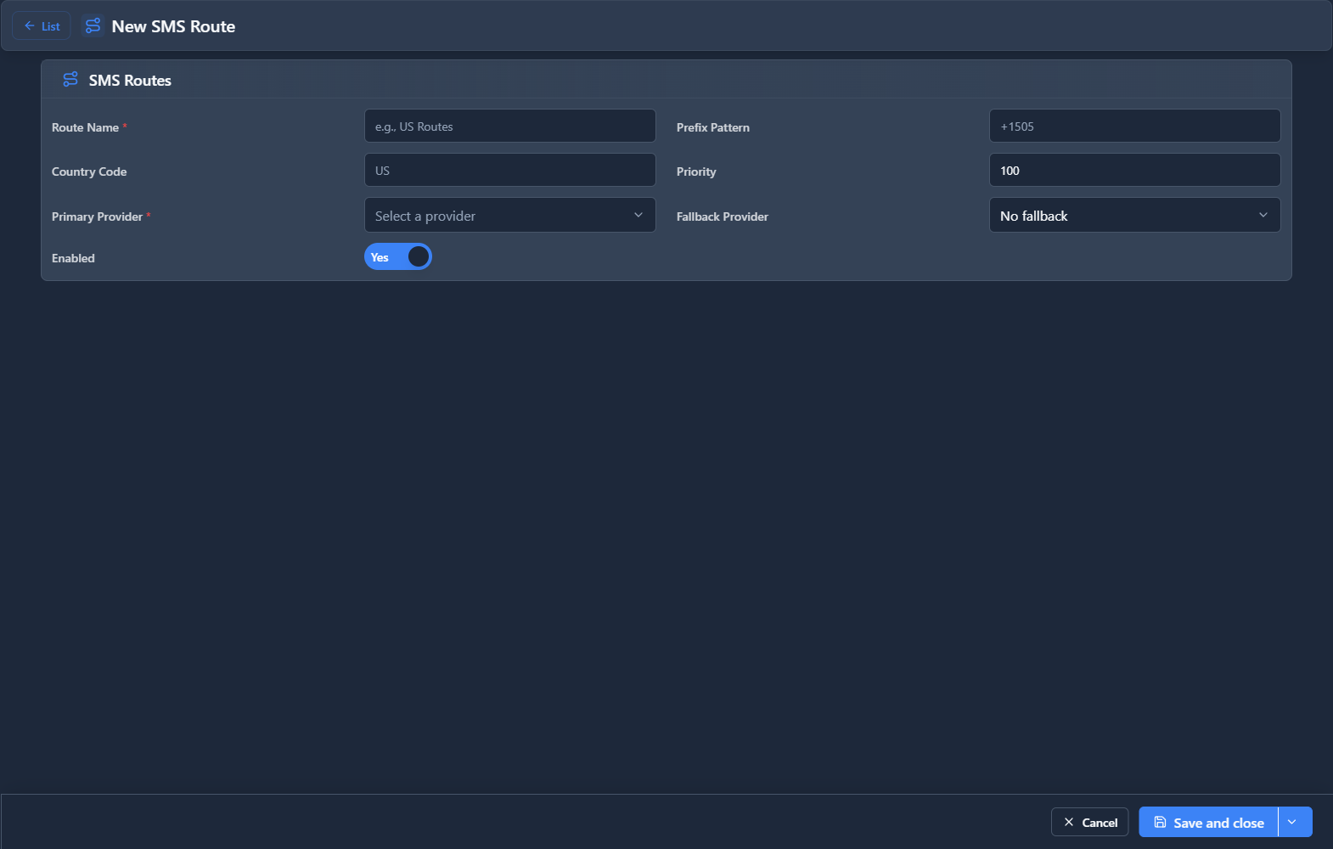Click the floppy disk save icon
Screen dimensions: 1333x849
pos(1160,823)
